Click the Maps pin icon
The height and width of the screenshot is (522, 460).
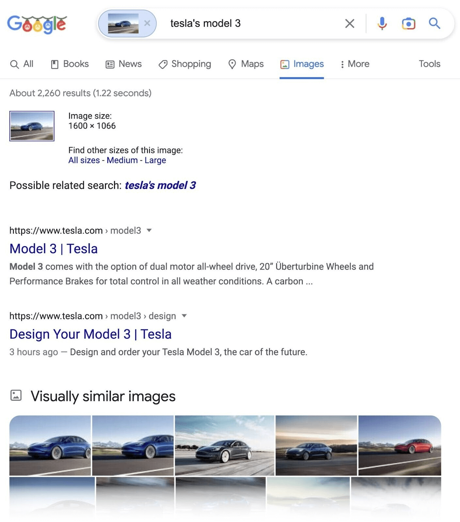click(232, 64)
